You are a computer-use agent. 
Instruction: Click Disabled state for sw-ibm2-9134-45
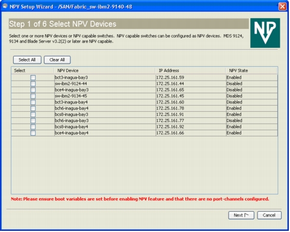235,96
